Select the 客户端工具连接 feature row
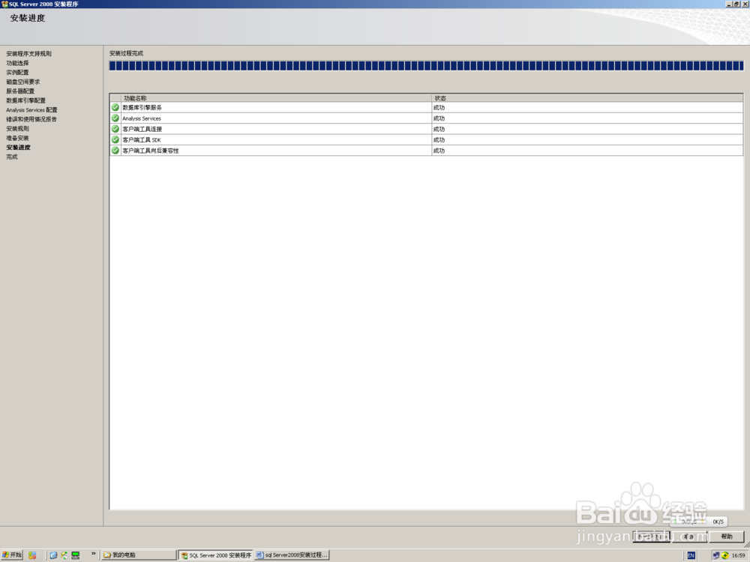The height and width of the screenshot is (562, 750). click(427, 129)
